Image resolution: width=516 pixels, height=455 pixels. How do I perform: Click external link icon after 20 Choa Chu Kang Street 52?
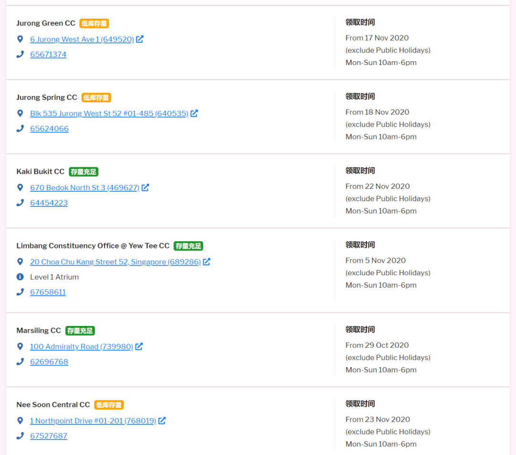coord(206,262)
